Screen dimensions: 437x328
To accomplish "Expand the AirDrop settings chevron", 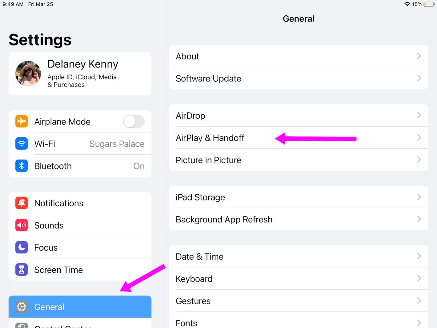I will tap(419, 115).
